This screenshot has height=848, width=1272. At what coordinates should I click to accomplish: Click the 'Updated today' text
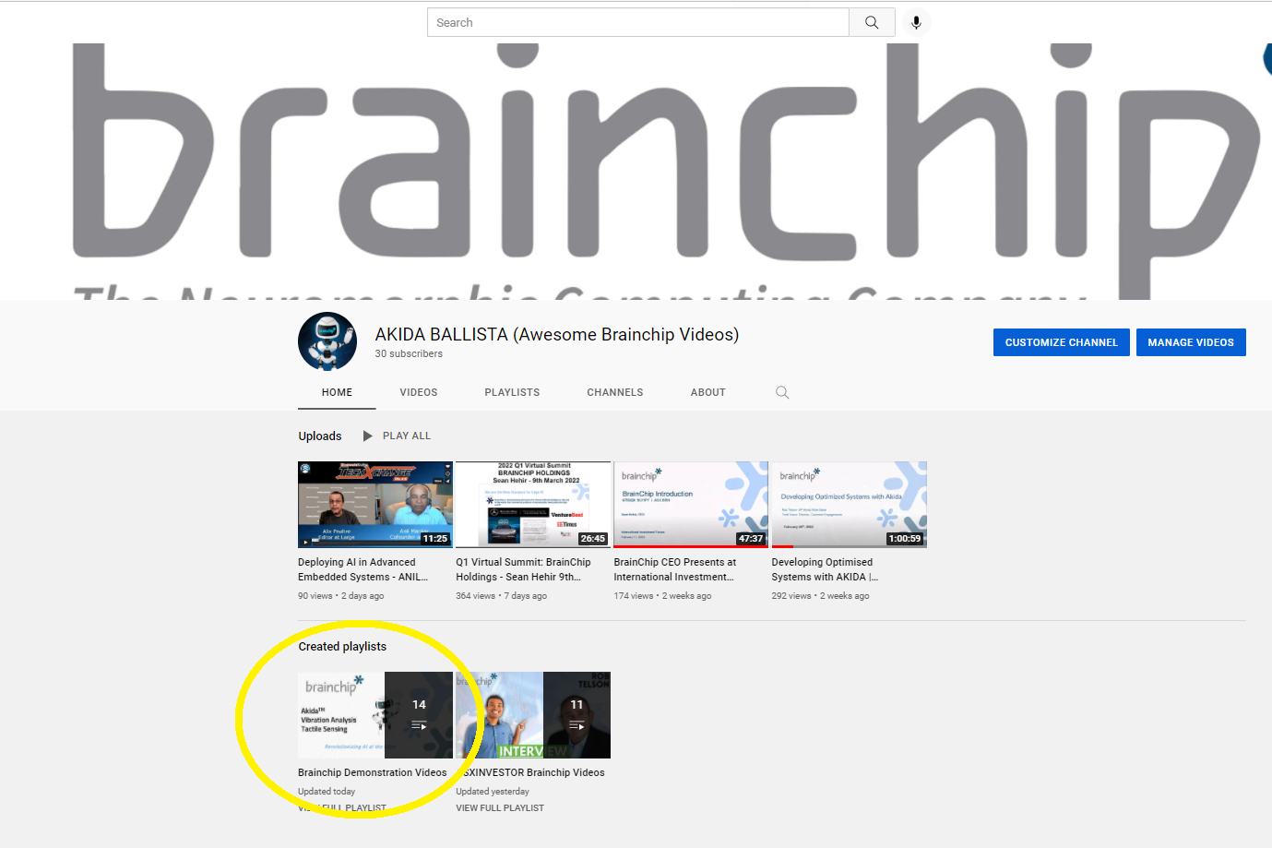327,792
